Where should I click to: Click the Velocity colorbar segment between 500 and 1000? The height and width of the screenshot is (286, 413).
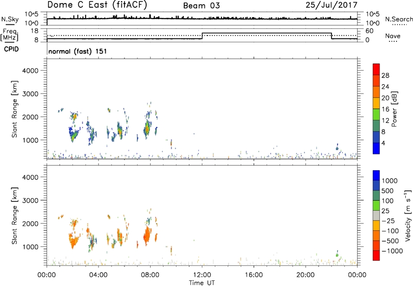pyautogui.click(x=376, y=186)
